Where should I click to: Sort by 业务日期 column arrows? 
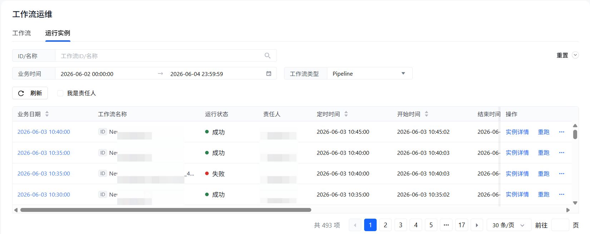[x=47, y=114]
